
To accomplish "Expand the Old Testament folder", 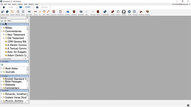I will coord(4,38).
